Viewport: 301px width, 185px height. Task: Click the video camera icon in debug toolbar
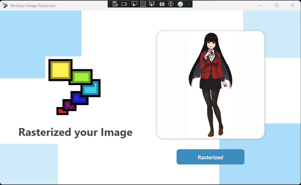[124, 4]
